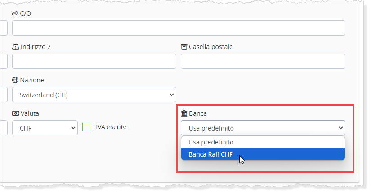Open the Nazione country dropdown
Viewport: 371px width, 194px height.
(94, 95)
